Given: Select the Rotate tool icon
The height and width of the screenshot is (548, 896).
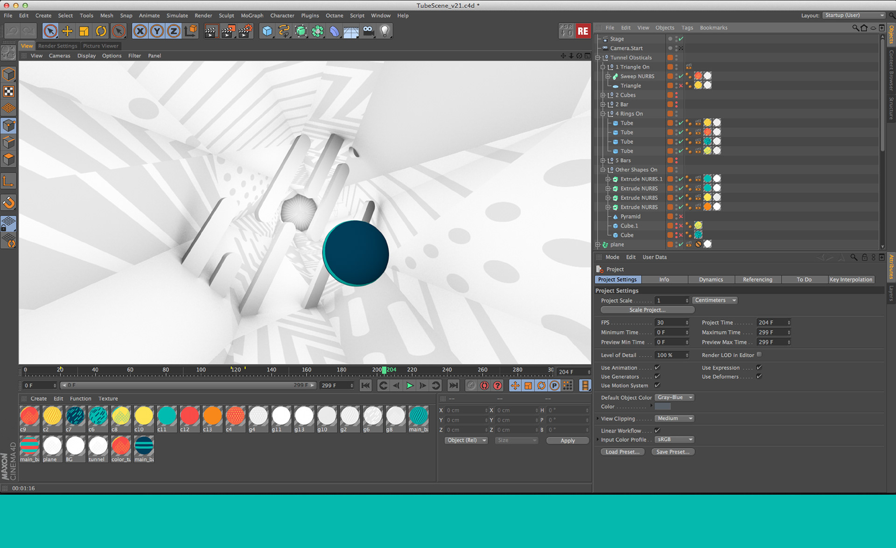Looking at the screenshot, I should tap(101, 31).
